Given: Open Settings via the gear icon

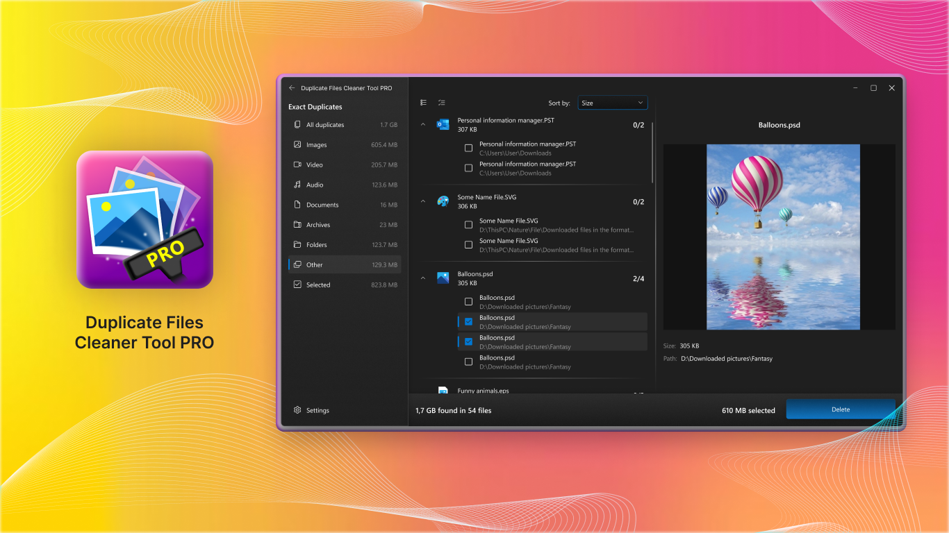Looking at the screenshot, I should click(x=297, y=410).
